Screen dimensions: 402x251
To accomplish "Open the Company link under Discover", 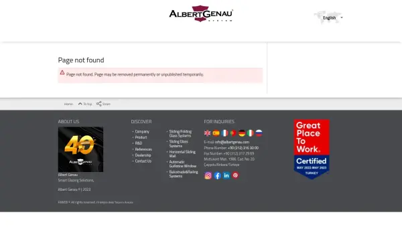I will coord(142,131).
